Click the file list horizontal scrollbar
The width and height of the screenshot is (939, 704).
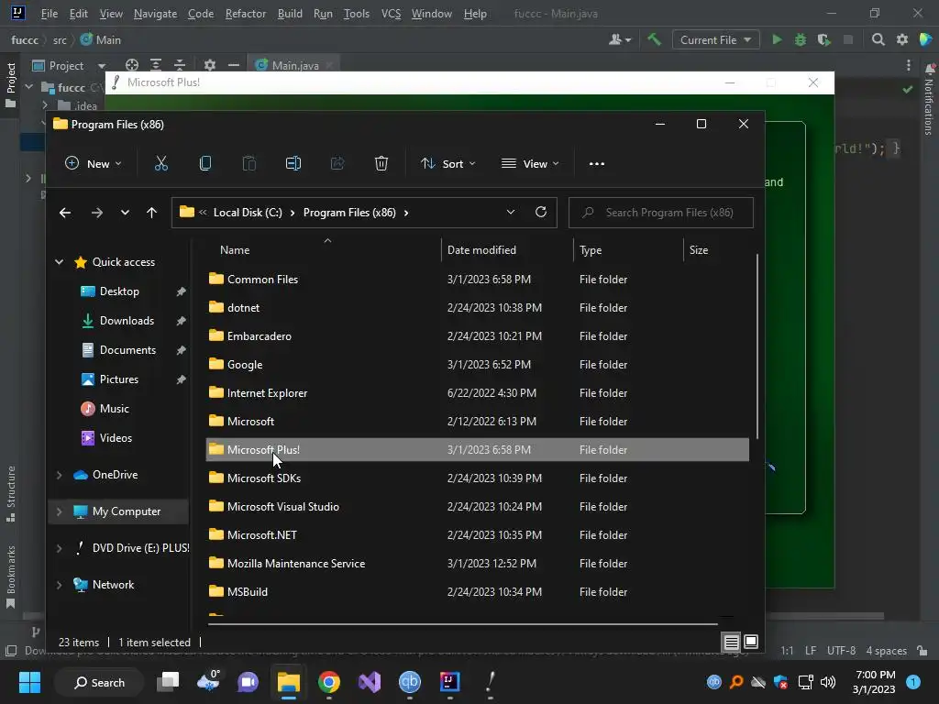462,624
